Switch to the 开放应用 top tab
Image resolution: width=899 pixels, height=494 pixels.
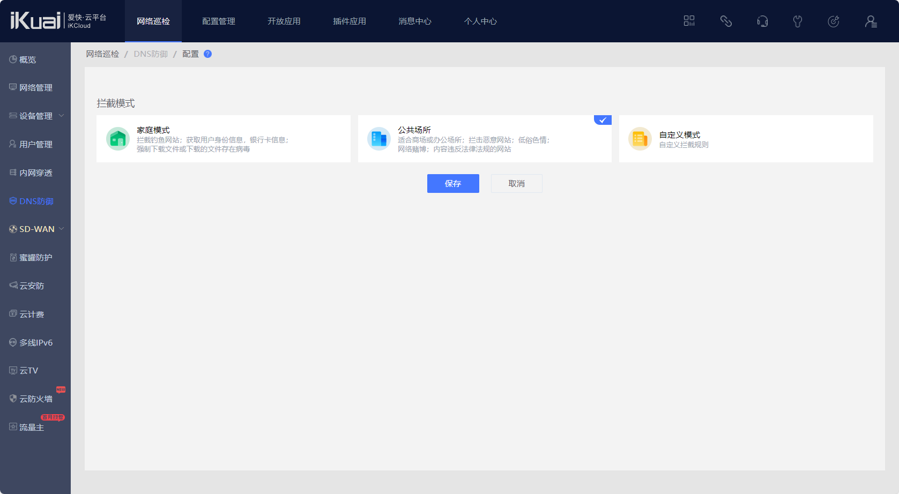click(284, 21)
